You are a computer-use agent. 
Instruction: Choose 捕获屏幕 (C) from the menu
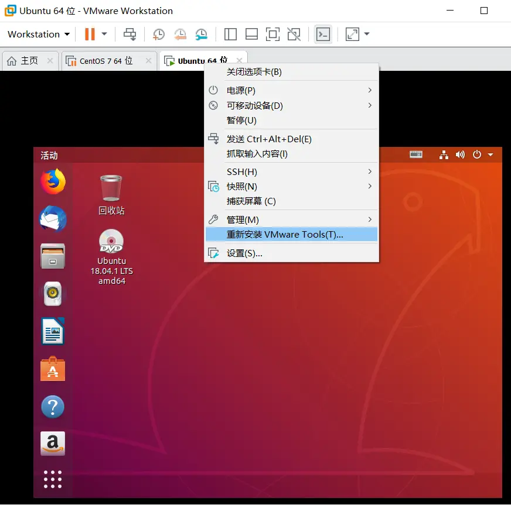point(292,201)
